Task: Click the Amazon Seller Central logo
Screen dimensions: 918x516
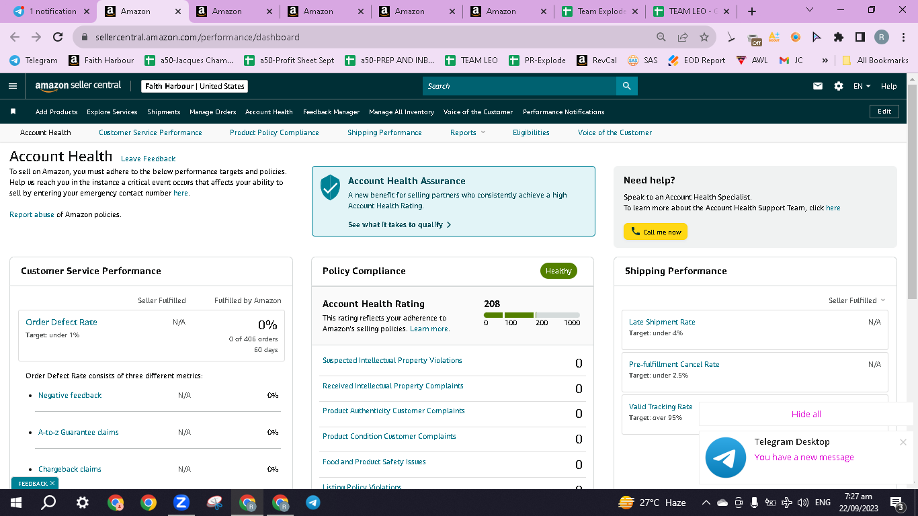Action: [79, 86]
